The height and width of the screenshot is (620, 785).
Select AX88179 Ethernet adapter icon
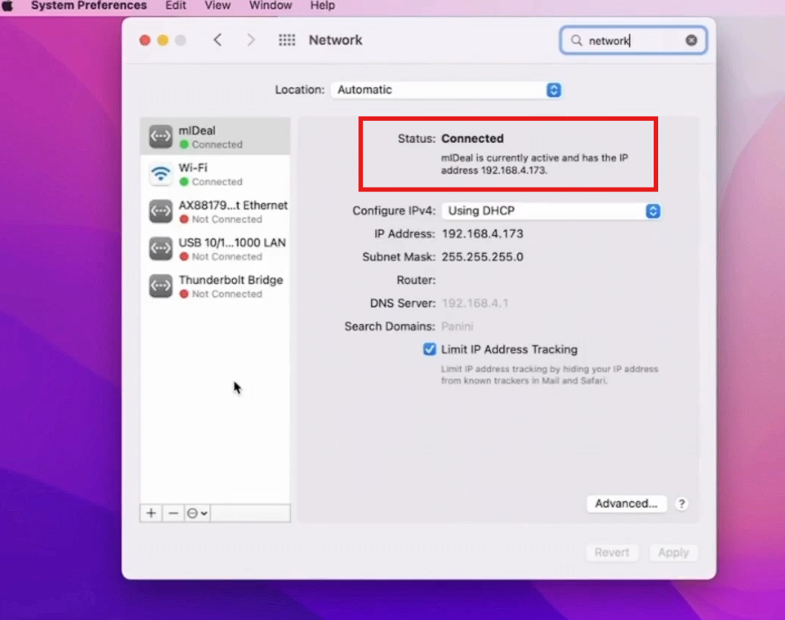point(161,211)
